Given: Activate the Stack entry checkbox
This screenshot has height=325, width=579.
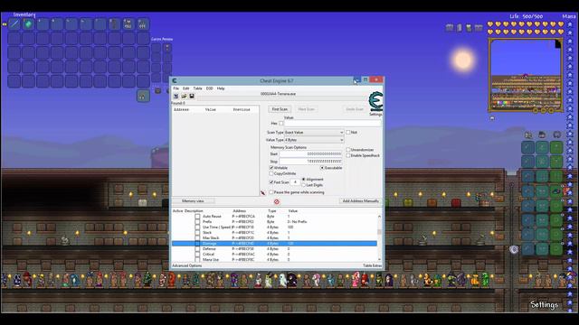Looking at the screenshot, I should coord(197,233).
